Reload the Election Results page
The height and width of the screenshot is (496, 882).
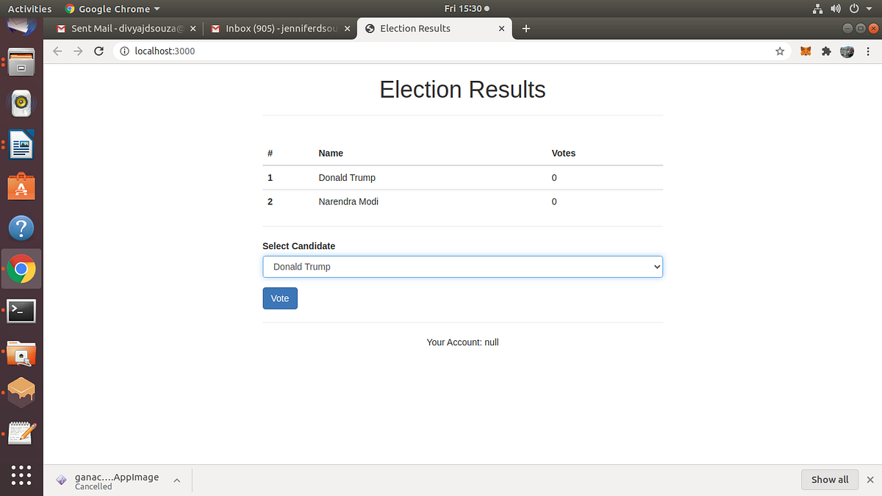tap(98, 51)
